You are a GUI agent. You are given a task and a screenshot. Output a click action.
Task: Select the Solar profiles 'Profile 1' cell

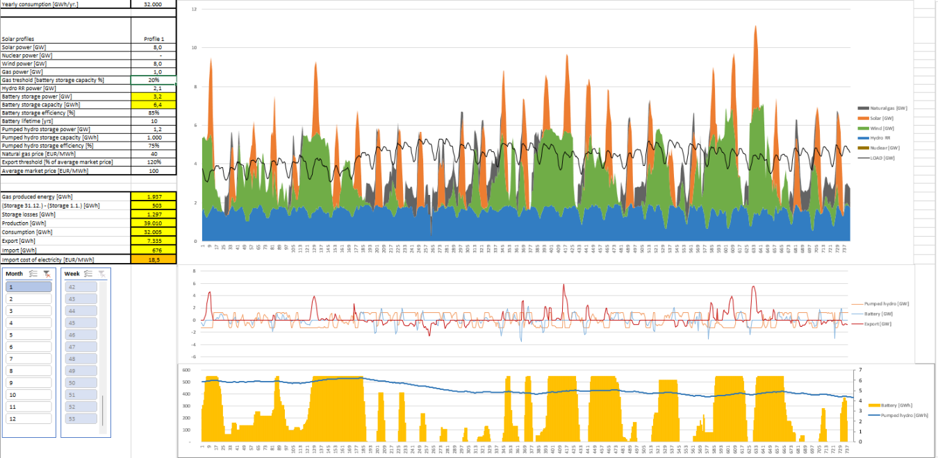(153, 39)
